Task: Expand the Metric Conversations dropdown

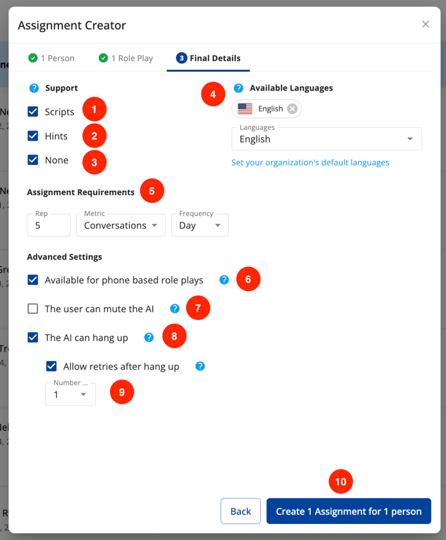Action: point(120,226)
